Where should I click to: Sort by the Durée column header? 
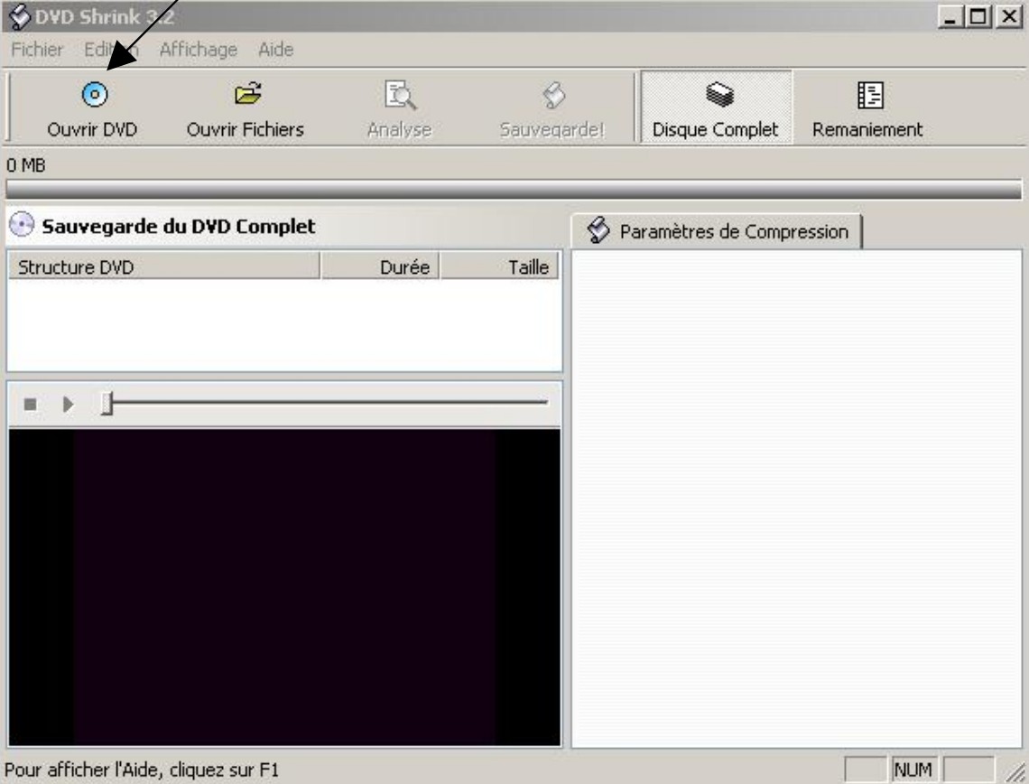[x=380, y=266]
